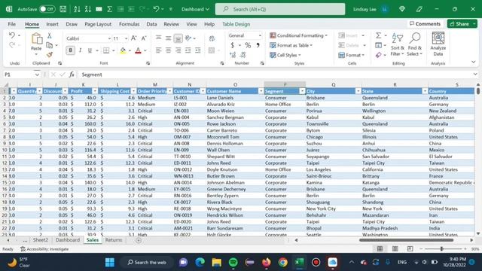Switch to the Formulas tab

pyautogui.click(x=129, y=24)
